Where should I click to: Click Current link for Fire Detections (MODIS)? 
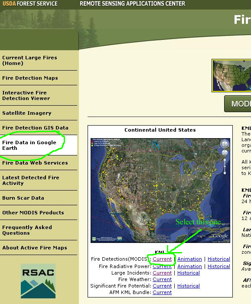(162, 259)
